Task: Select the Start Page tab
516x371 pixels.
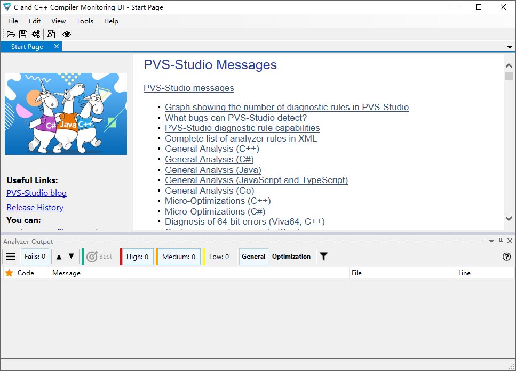Action: click(27, 47)
